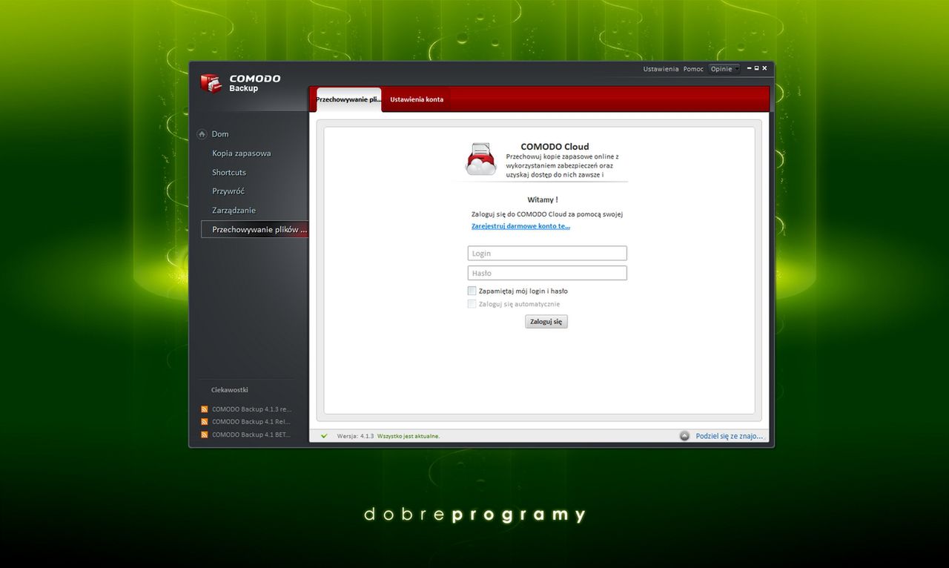Open Zarządzanie in the sidebar
Screen dimensions: 949x568
click(234, 211)
